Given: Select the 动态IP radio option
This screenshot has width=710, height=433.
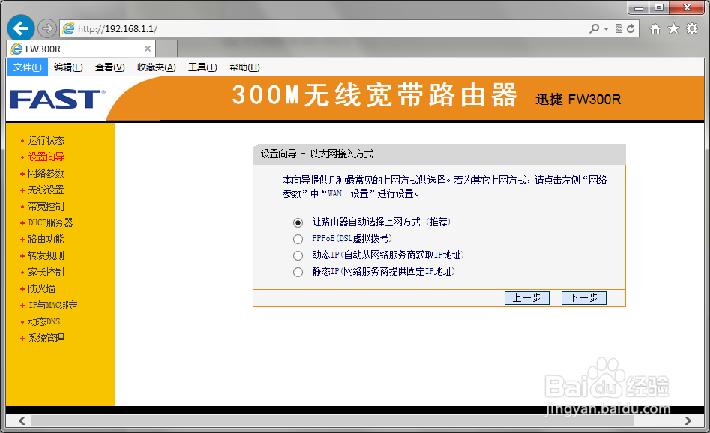Looking at the screenshot, I should (x=298, y=255).
